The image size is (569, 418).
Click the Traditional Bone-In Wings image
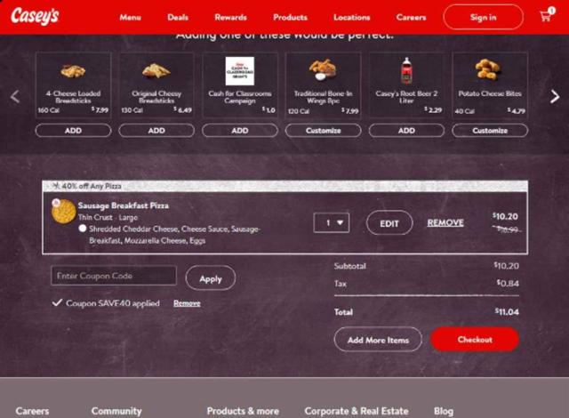[x=323, y=69]
